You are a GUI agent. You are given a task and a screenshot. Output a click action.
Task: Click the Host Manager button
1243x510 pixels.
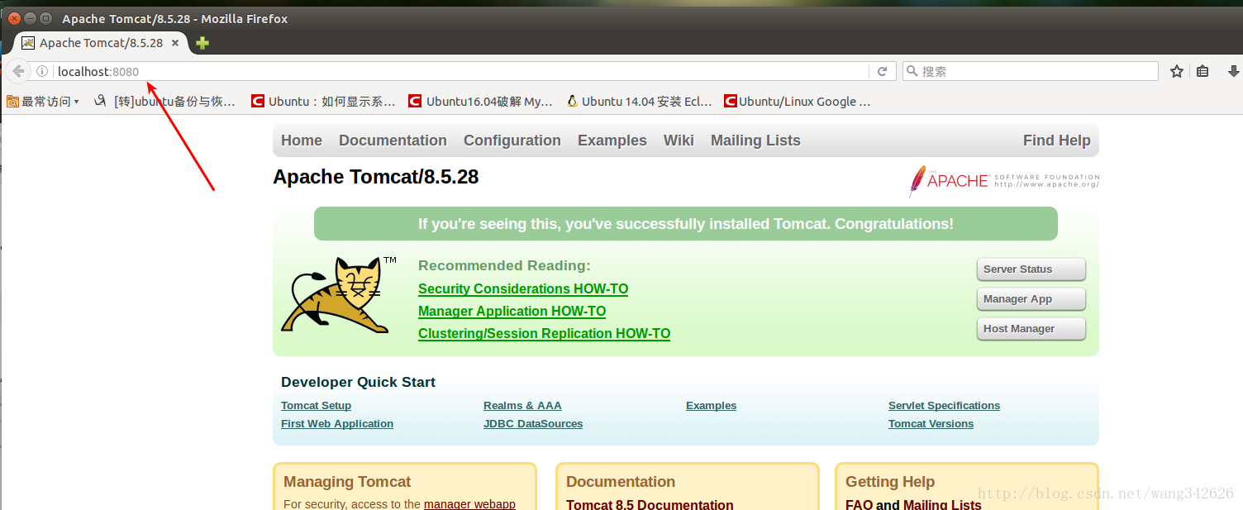point(1031,329)
